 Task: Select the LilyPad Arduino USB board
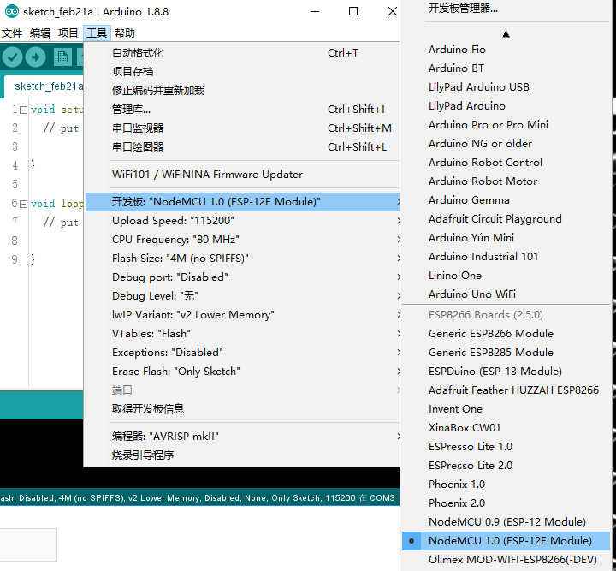pyautogui.click(x=506, y=87)
